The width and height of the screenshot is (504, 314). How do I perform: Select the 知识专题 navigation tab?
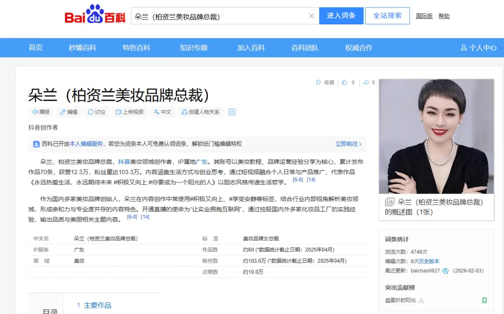[x=194, y=48]
